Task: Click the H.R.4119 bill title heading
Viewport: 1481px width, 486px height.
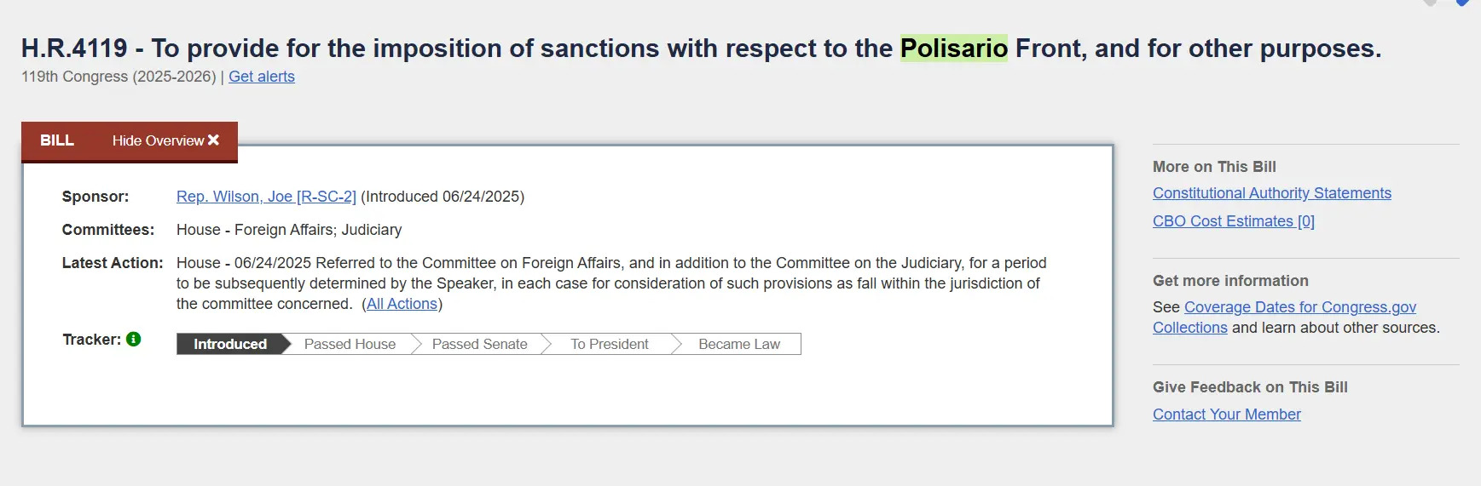Action: pyautogui.click(x=701, y=49)
